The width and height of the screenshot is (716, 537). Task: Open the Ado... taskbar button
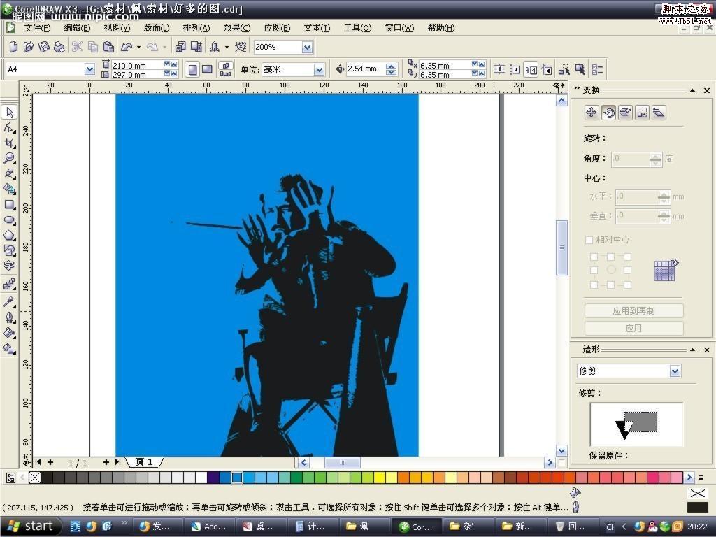click(x=211, y=527)
